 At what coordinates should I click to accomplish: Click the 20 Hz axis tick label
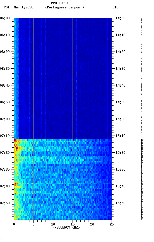[x=92, y=224]
